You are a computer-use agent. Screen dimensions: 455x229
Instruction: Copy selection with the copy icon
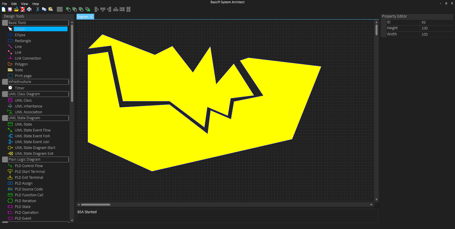44,9
